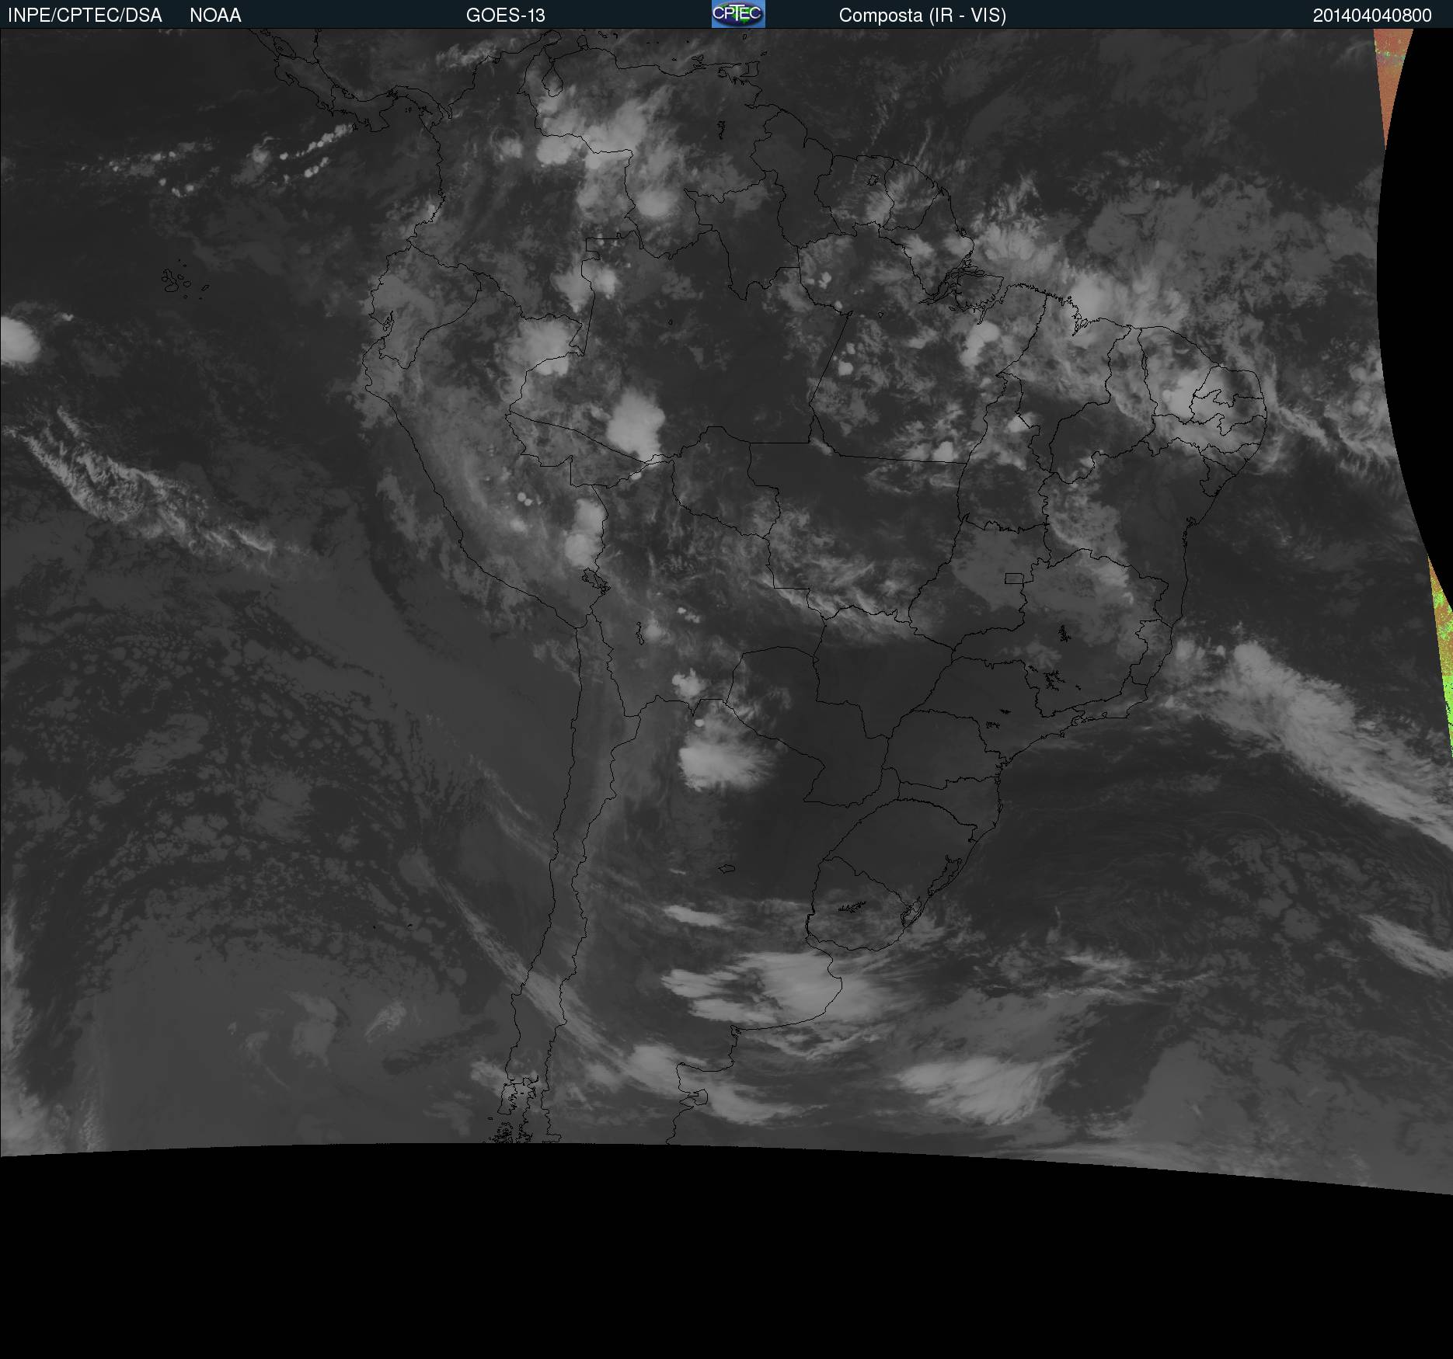Screen dimensions: 1453x1359
Task: Select the timestamp 201404040800
Action: (1372, 16)
